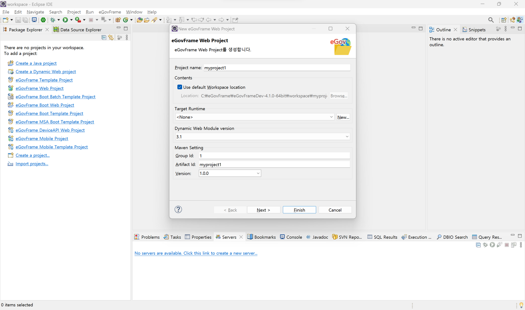The width and height of the screenshot is (525, 310).
Task: Switch to the Java EE perspective icon
Action: pos(513,20)
